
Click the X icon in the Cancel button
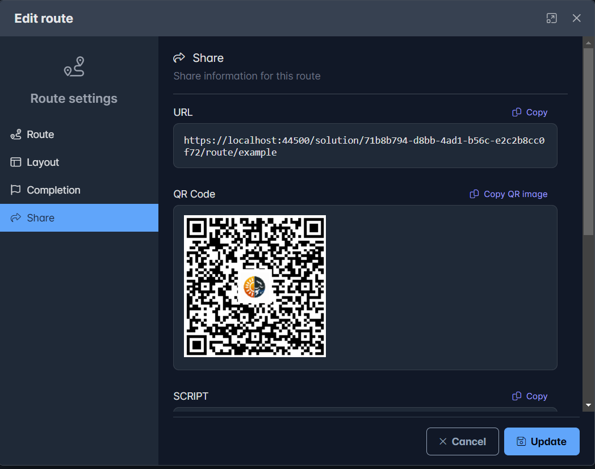click(x=443, y=441)
